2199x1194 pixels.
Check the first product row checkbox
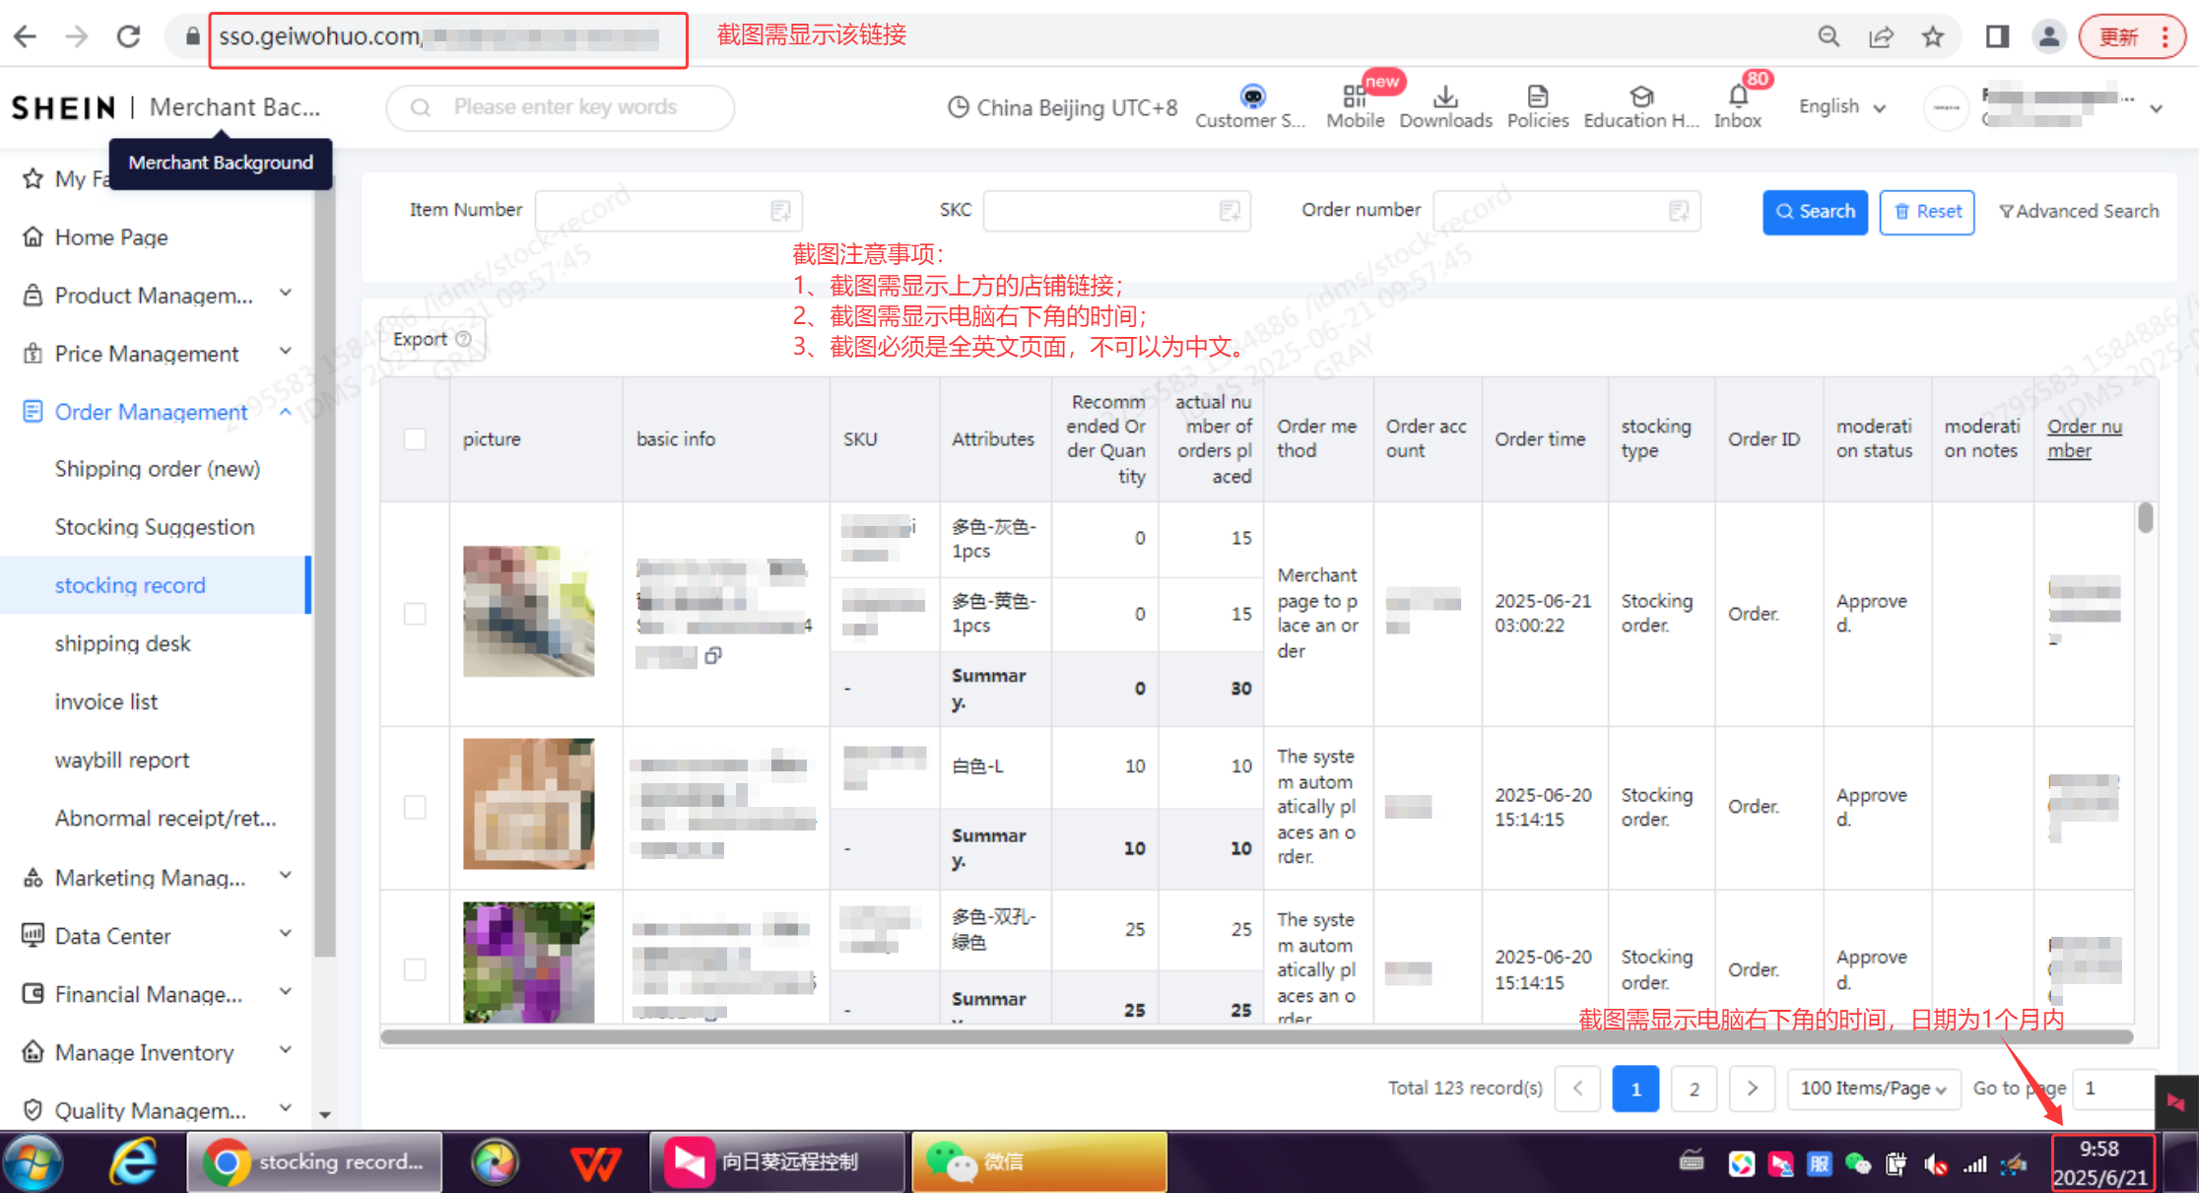coord(414,613)
